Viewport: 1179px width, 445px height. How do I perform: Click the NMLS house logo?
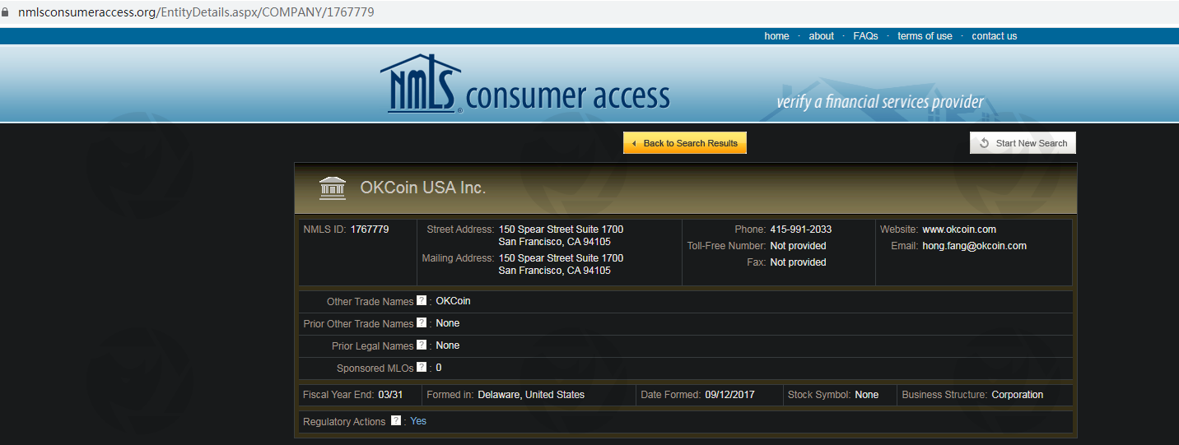point(420,84)
